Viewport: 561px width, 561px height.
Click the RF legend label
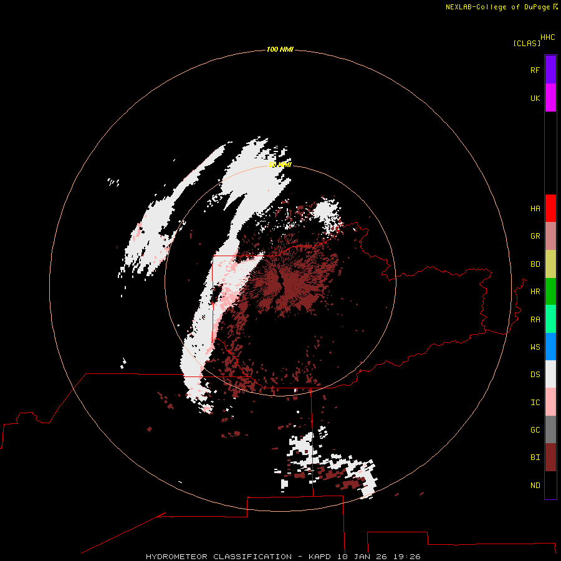[x=535, y=70]
